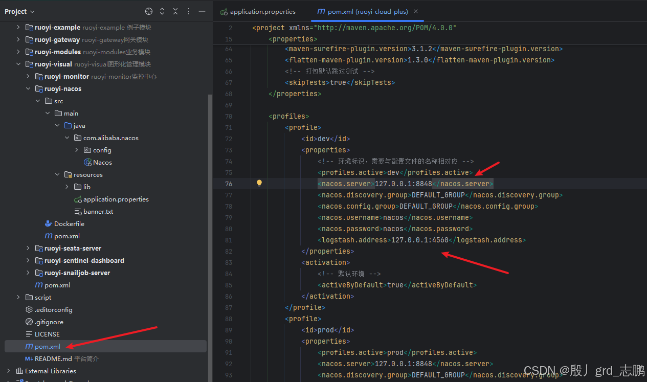Select banner.txt file
Viewport: 647px width, 382px height.
(x=98, y=211)
